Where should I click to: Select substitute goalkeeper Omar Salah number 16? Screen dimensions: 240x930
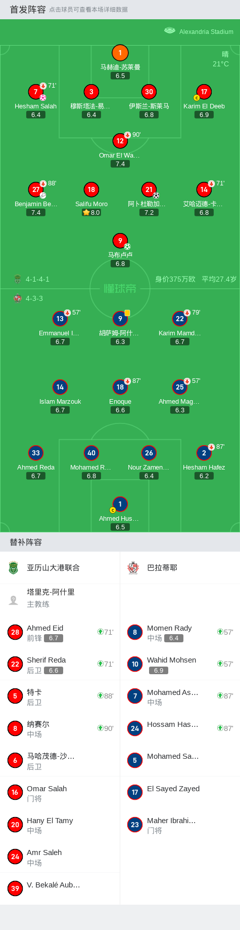click(x=60, y=793)
